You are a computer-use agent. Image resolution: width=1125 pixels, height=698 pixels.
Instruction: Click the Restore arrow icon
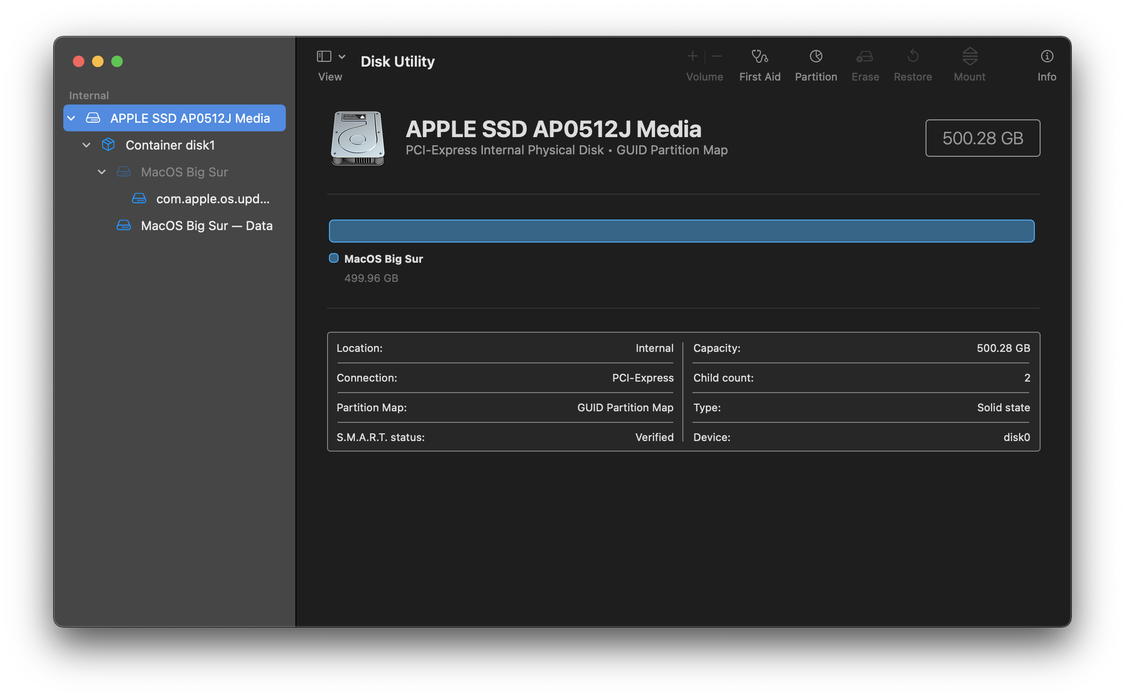coord(913,57)
